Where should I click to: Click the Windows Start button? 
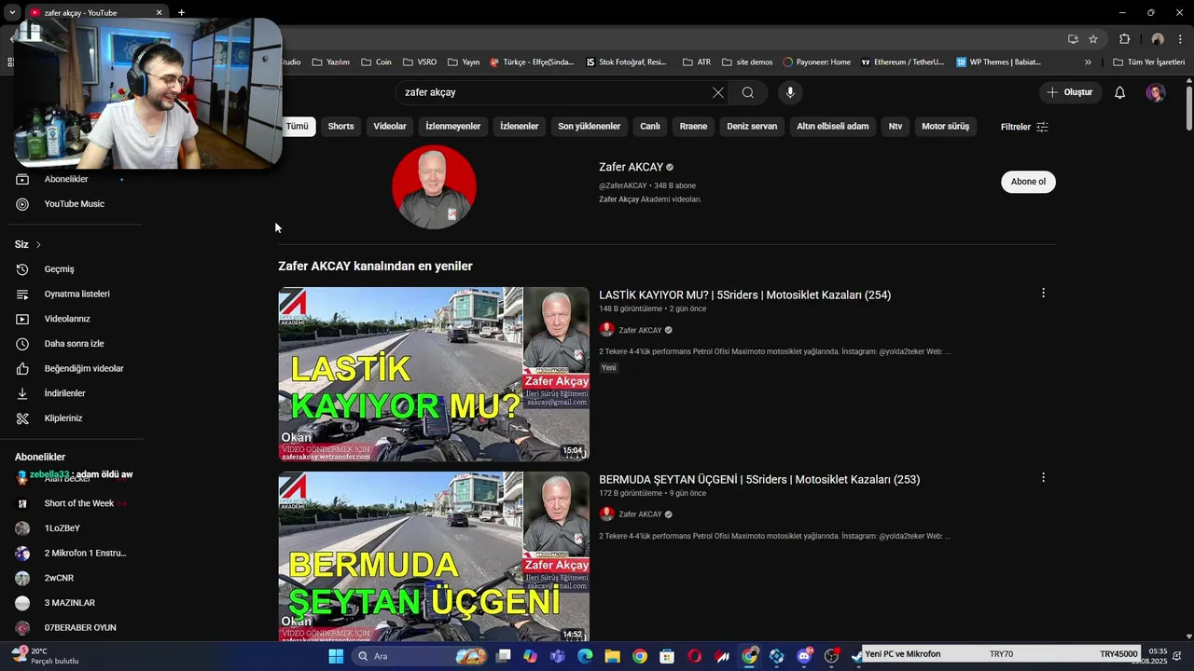pos(336,656)
